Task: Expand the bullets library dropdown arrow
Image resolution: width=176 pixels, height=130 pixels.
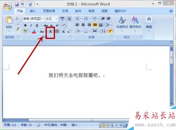Action: click(x=81, y=19)
